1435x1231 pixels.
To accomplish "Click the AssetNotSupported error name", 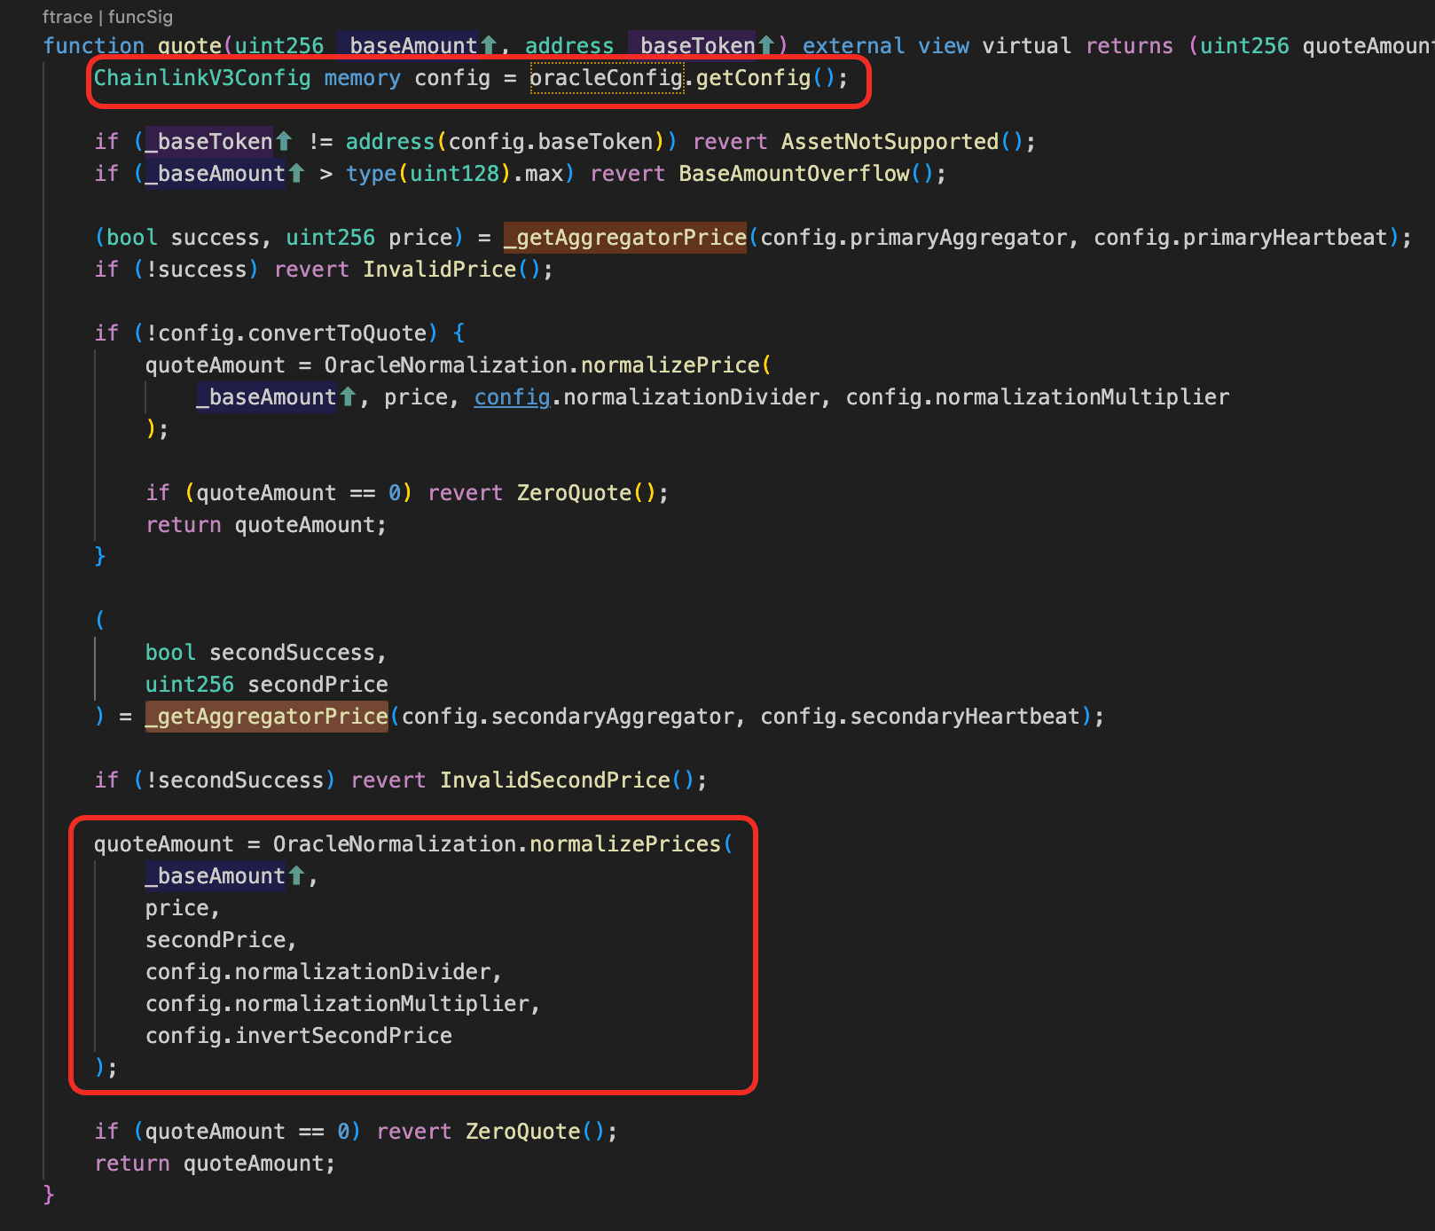I will 890,141.
